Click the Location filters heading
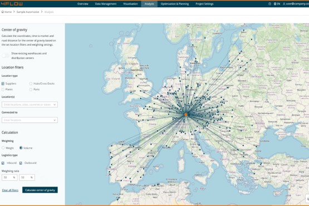 coord(12,67)
